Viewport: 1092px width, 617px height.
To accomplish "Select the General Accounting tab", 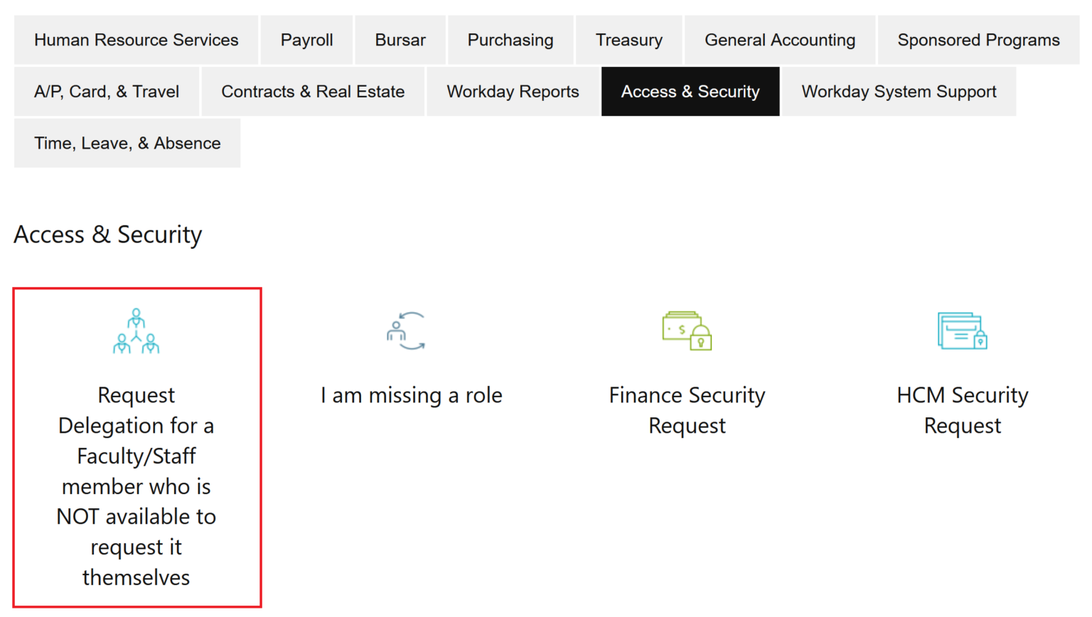I will tap(779, 40).
